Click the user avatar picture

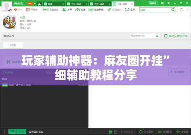7,7
